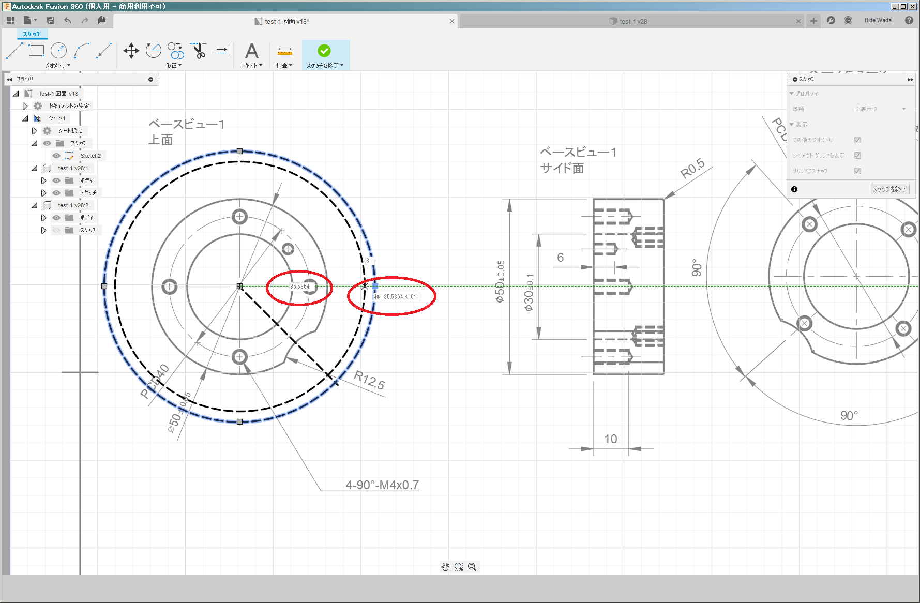Select the Circle sketch tool
920x603 pixels.
58,51
